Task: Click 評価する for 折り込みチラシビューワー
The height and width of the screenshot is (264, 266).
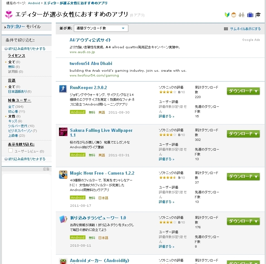Action: pos(166,247)
